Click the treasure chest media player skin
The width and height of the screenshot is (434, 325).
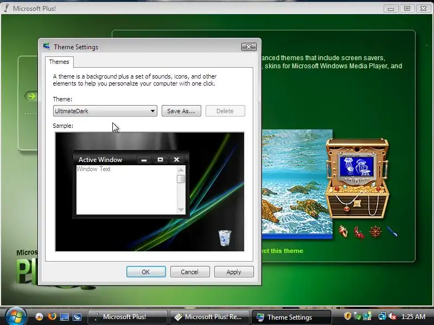pos(357,179)
